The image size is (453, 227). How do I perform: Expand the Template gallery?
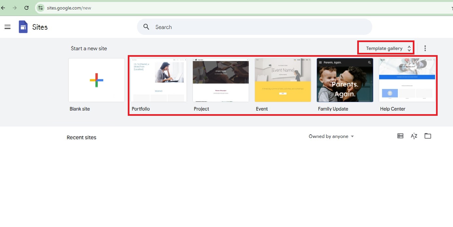(x=384, y=48)
